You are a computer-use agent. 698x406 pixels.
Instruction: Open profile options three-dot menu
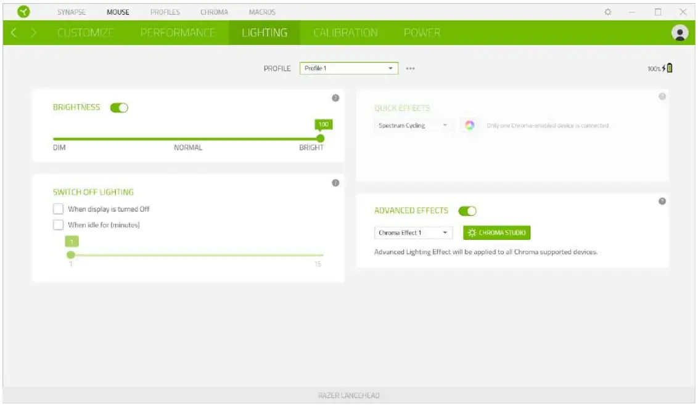click(410, 68)
